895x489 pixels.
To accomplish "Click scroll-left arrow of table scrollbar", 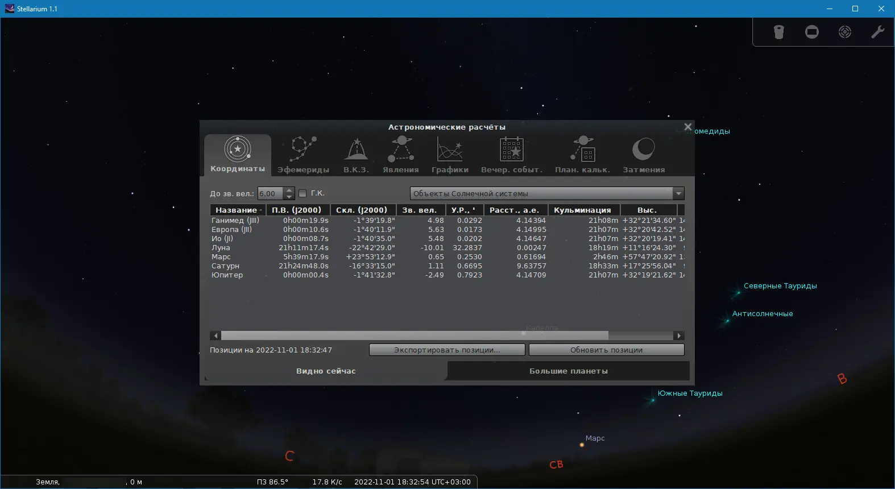I will point(216,335).
